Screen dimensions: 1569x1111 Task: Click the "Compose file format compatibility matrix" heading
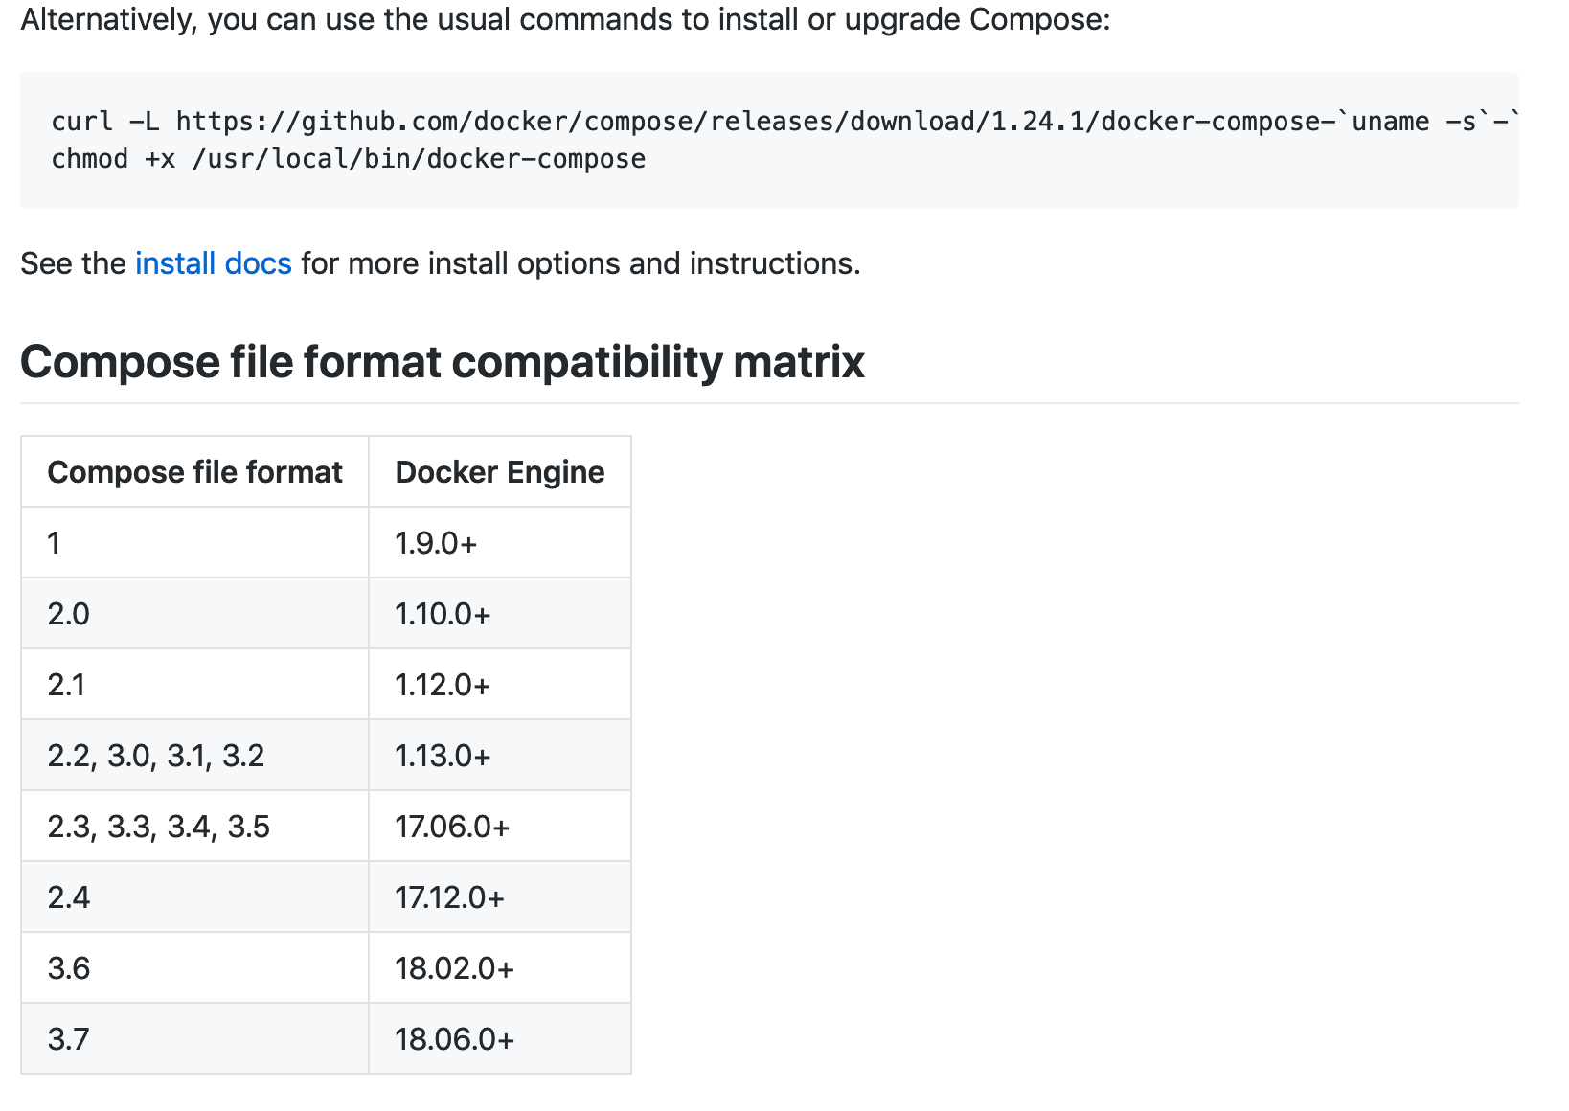tap(442, 362)
